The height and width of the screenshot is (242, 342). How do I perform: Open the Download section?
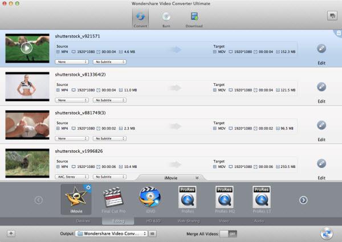(194, 19)
